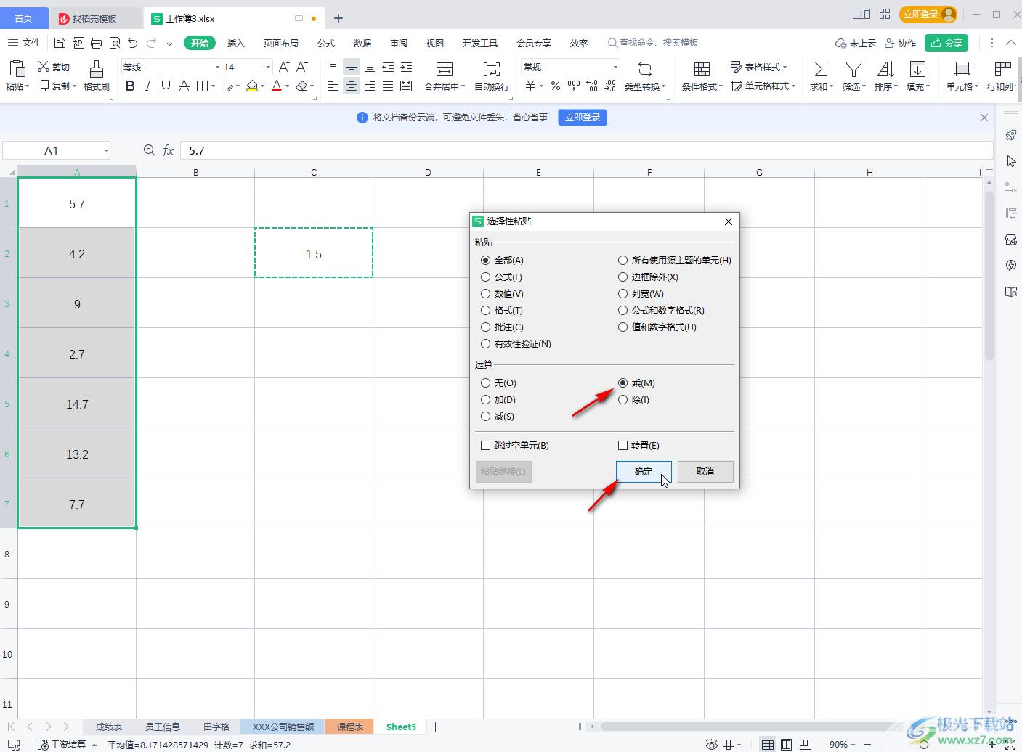Click the Print icon in quick toolbar

[x=97, y=43]
